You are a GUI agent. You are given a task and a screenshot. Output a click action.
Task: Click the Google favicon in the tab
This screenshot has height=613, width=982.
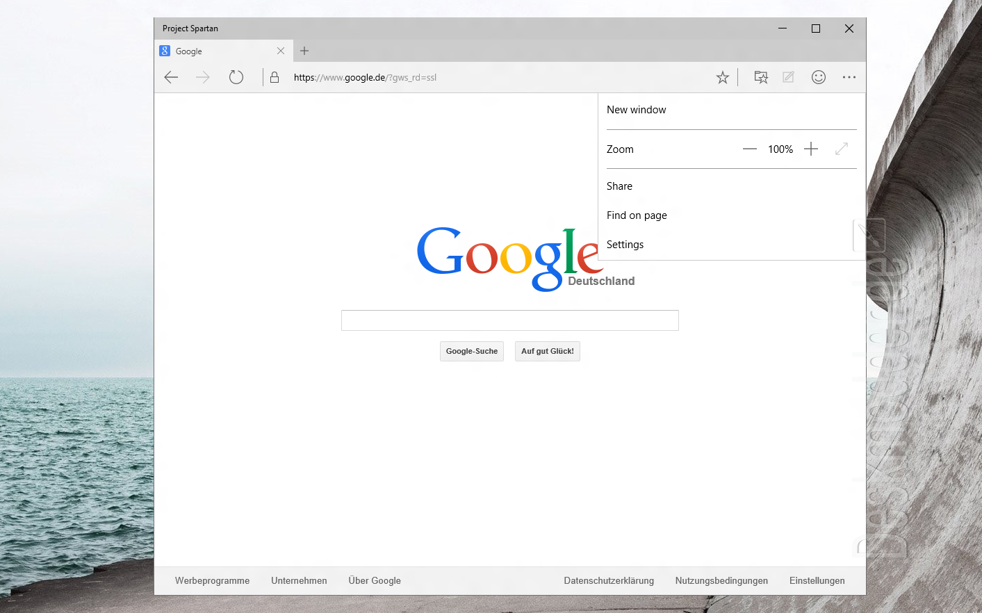[x=165, y=51]
